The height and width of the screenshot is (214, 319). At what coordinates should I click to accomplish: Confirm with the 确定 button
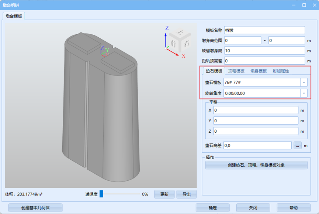tap(212, 208)
